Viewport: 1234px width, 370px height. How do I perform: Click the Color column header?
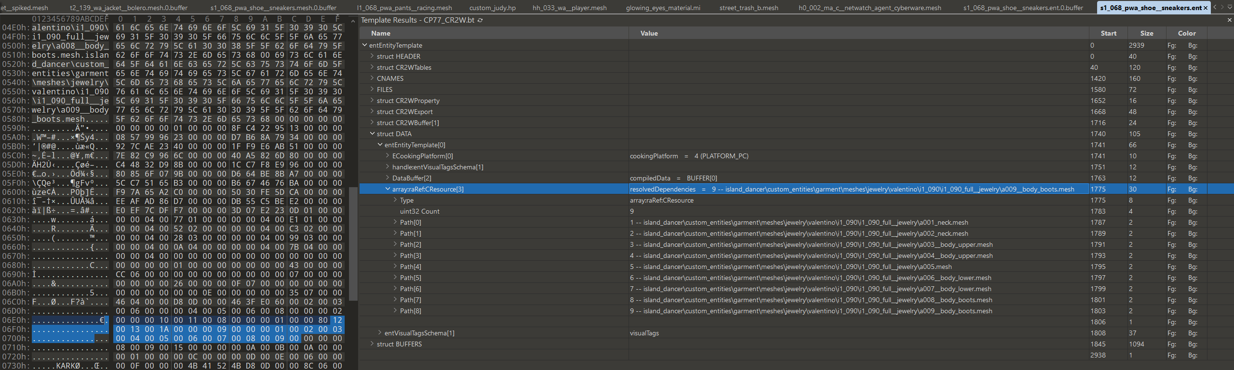coord(1187,33)
